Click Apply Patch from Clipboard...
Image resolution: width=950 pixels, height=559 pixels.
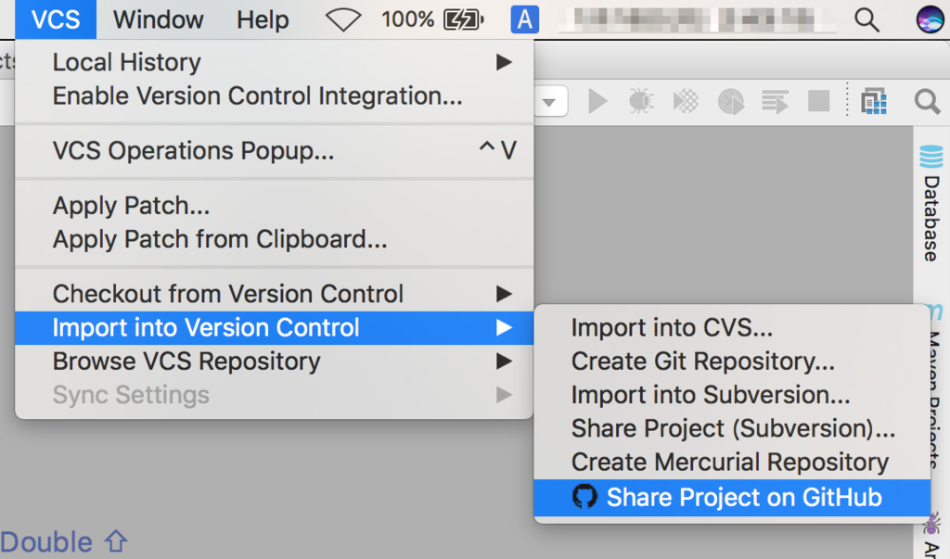(220, 239)
